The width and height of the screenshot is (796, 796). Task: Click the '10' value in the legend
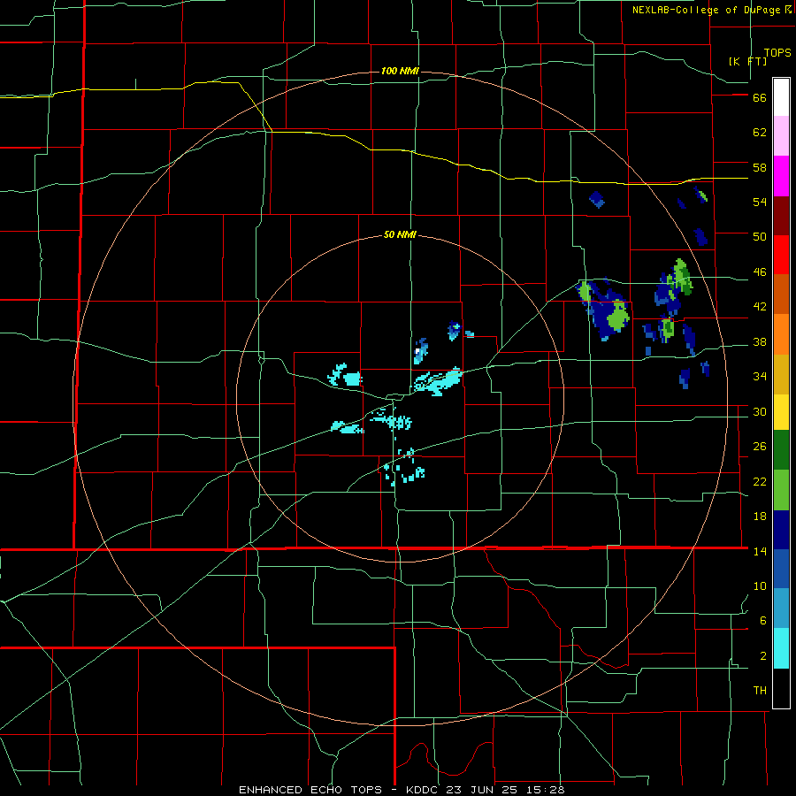point(760,586)
